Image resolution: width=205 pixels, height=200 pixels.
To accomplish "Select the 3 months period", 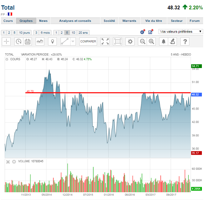I will (36, 33).
